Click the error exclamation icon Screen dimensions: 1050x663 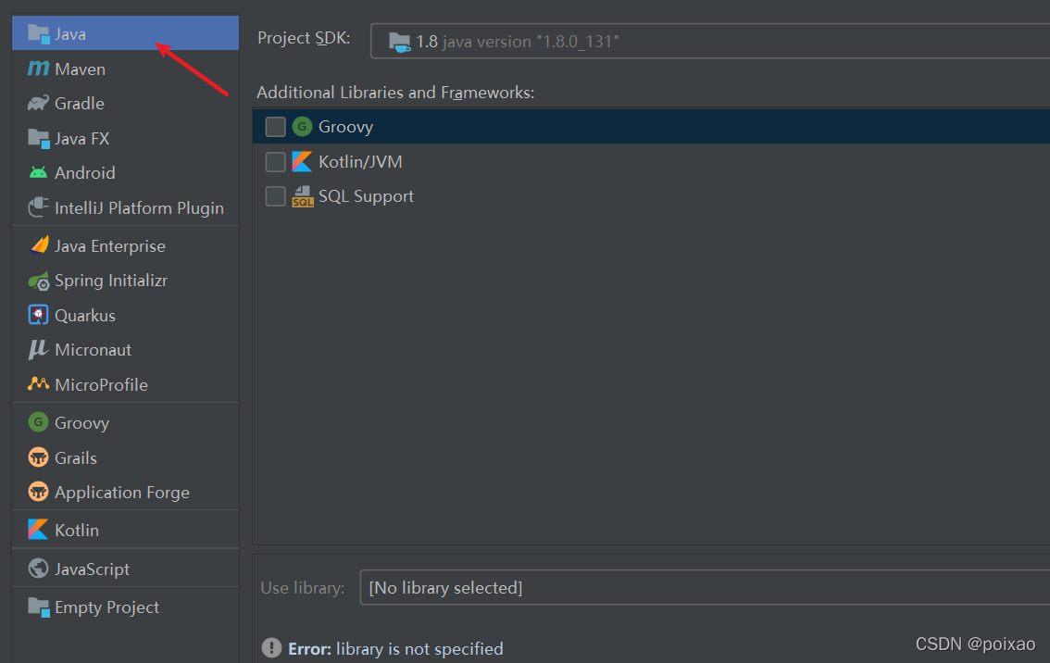click(271, 647)
